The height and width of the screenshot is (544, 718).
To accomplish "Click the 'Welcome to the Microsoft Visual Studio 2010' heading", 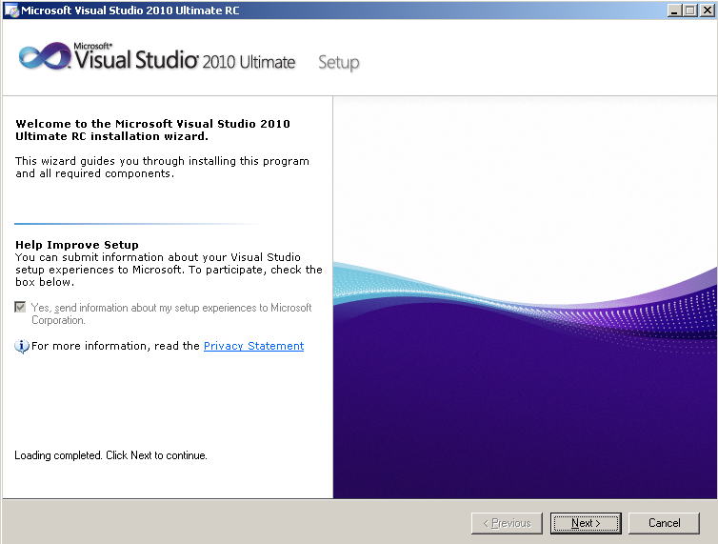I will click(153, 130).
